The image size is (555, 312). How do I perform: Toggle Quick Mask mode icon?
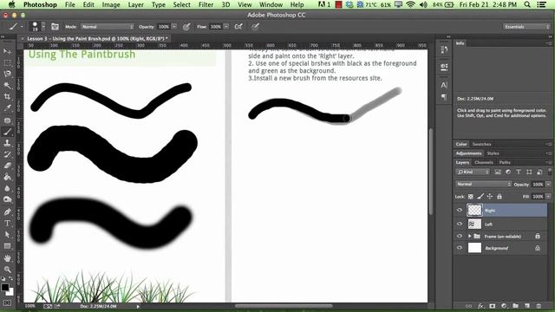[x=7, y=303]
